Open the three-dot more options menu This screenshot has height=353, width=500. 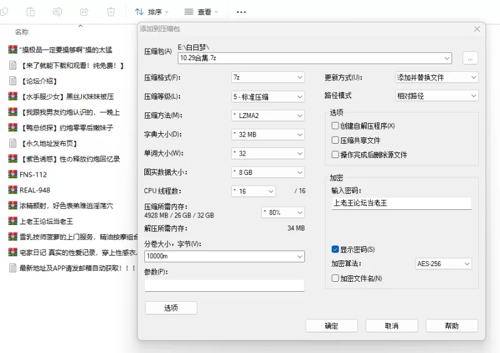pyautogui.click(x=241, y=12)
